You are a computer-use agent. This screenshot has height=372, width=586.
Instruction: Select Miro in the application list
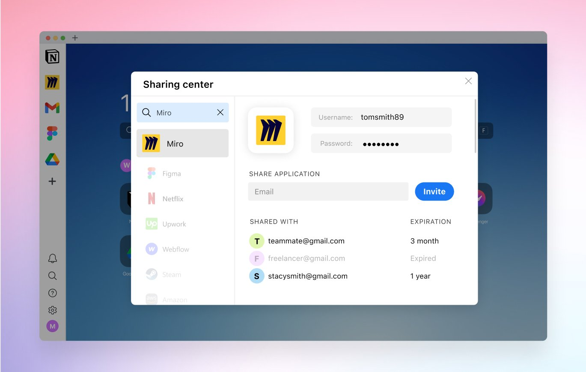point(182,144)
